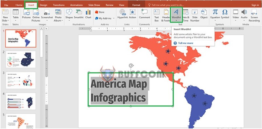
Task: Start a Screen Recording
Action: [x=254, y=15]
